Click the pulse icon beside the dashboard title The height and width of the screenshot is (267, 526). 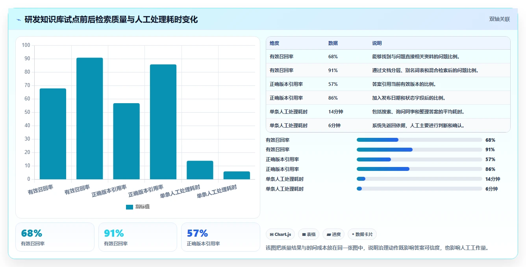[19, 19]
